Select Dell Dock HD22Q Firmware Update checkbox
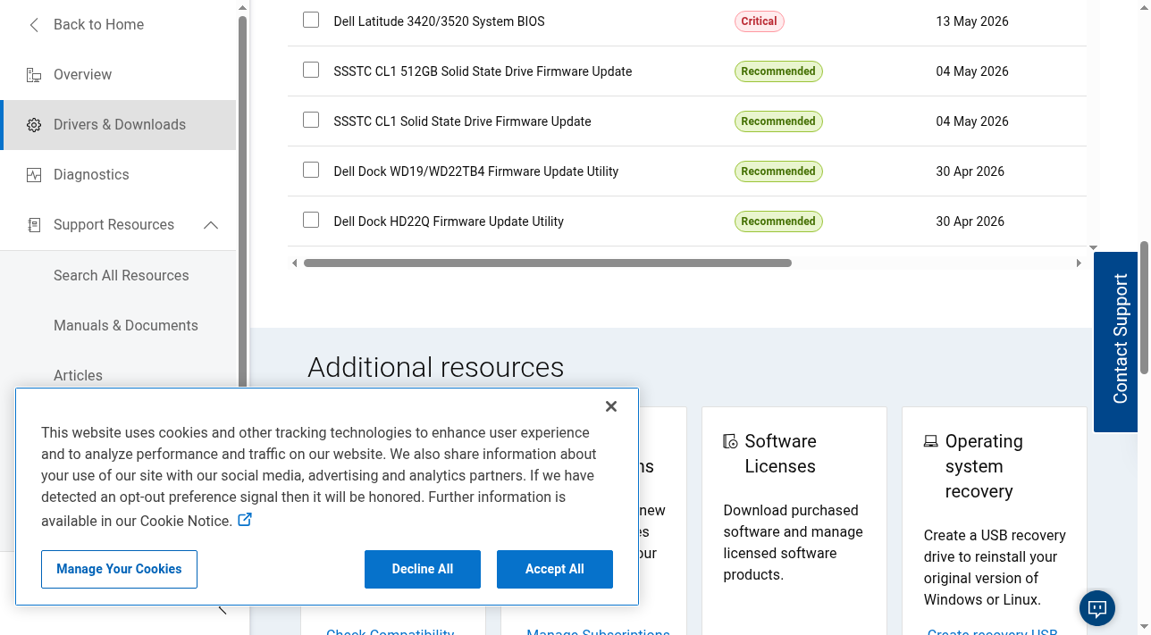This screenshot has width=1151, height=635. (x=311, y=220)
